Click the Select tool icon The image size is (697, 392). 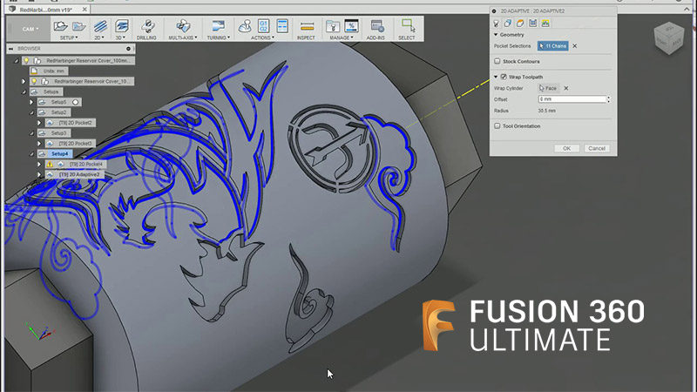pyautogui.click(x=407, y=26)
